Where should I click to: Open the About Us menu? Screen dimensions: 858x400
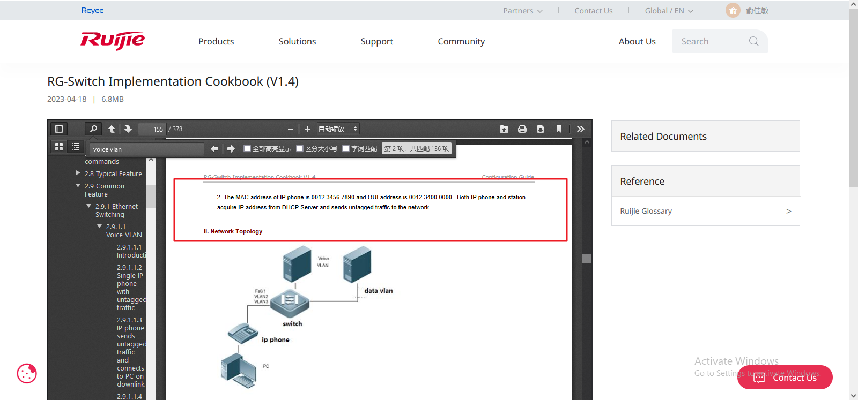637,41
